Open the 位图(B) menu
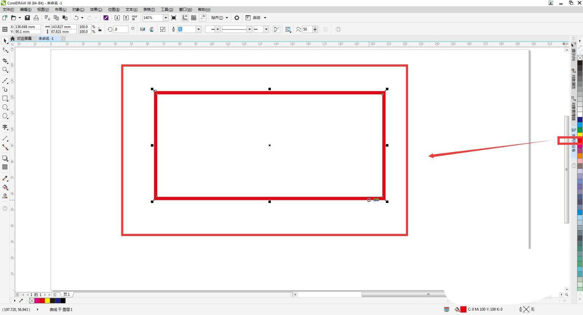The width and height of the screenshot is (583, 315). (114, 9)
